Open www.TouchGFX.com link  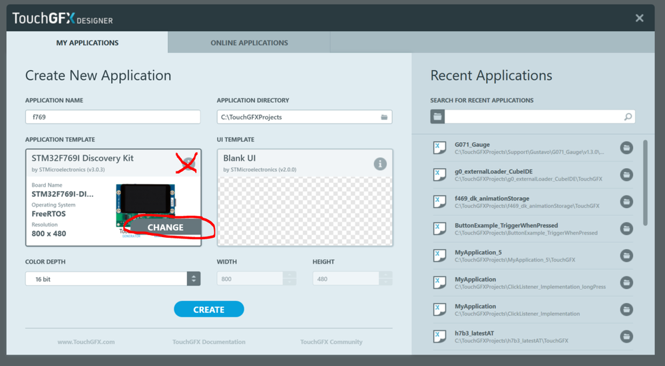pyautogui.click(x=86, y=342)
